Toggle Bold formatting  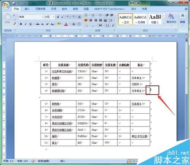tap(21, 24)
